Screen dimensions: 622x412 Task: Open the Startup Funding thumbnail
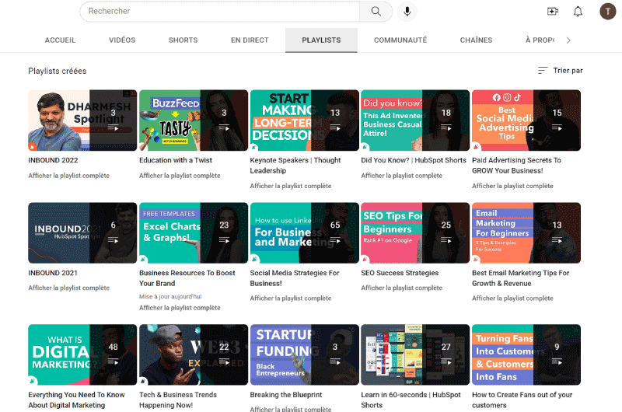click(x=305, y=355)
